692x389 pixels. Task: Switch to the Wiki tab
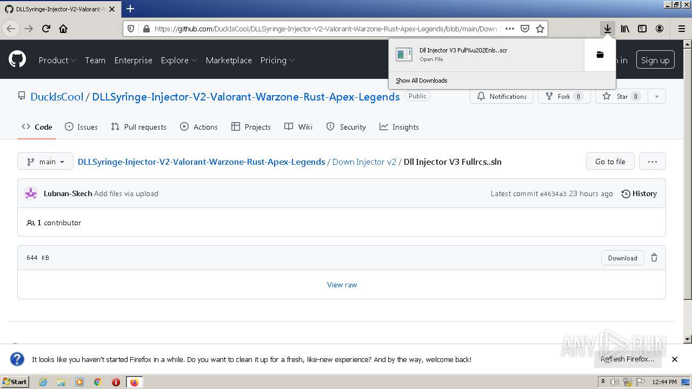pos(298,127)
